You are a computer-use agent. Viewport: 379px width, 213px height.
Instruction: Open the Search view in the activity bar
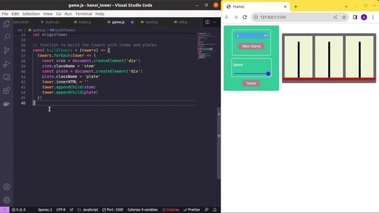(7, 37)
